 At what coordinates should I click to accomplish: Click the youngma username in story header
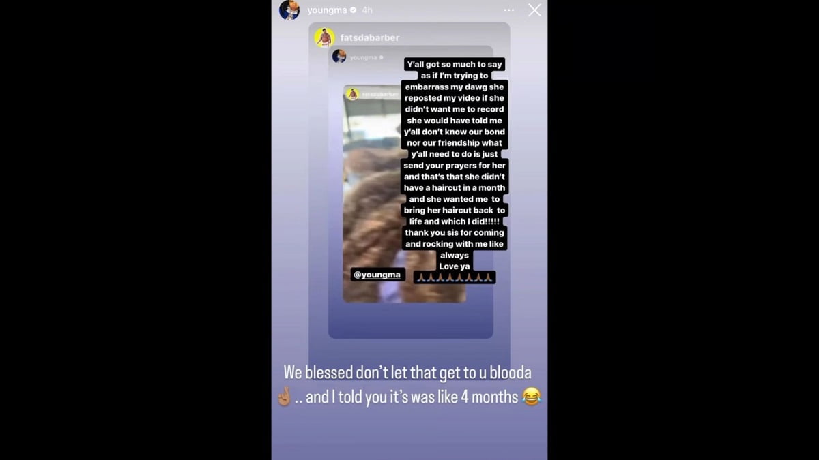[x=327, y=10]
